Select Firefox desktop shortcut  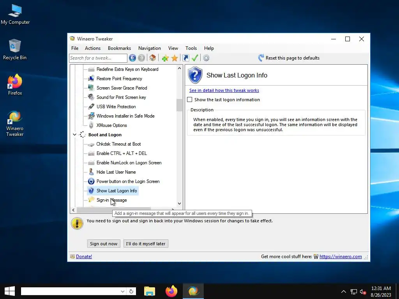[15, 84]
